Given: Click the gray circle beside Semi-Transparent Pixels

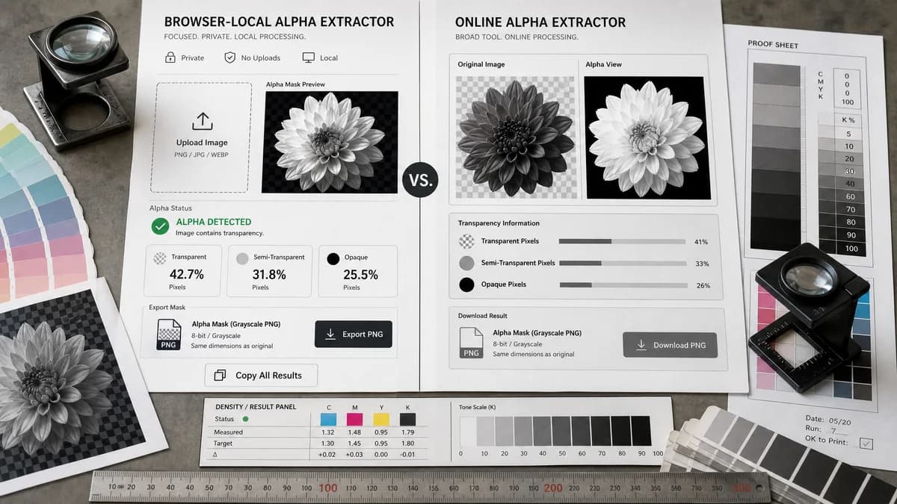Looking at the screenshot, I should click(x=466, y=263).
